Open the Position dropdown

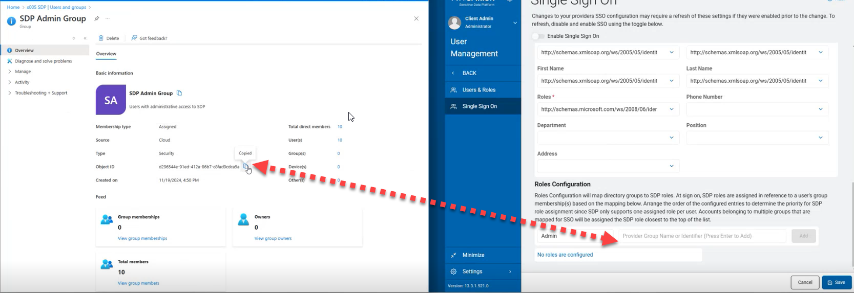click(x=757, y=138)
